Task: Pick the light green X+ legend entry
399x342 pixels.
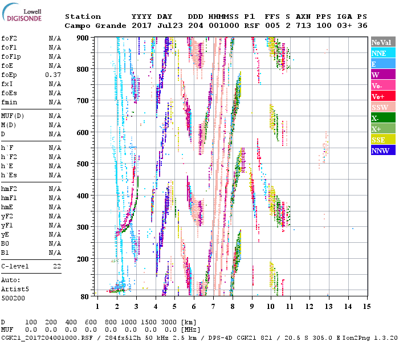Action: tap(382, 129)
